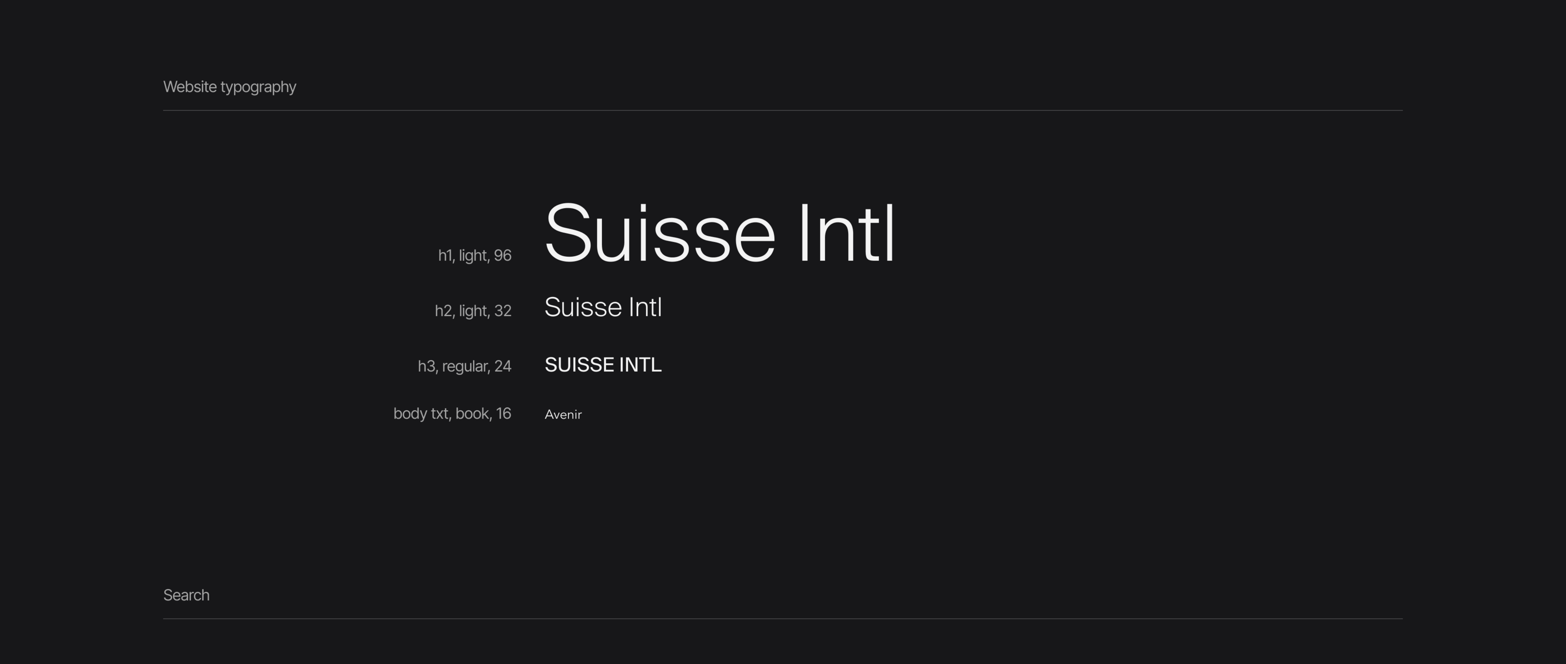Click the number 96 in the h1 label
1566x664 pixels.
[x=502, y=256]
